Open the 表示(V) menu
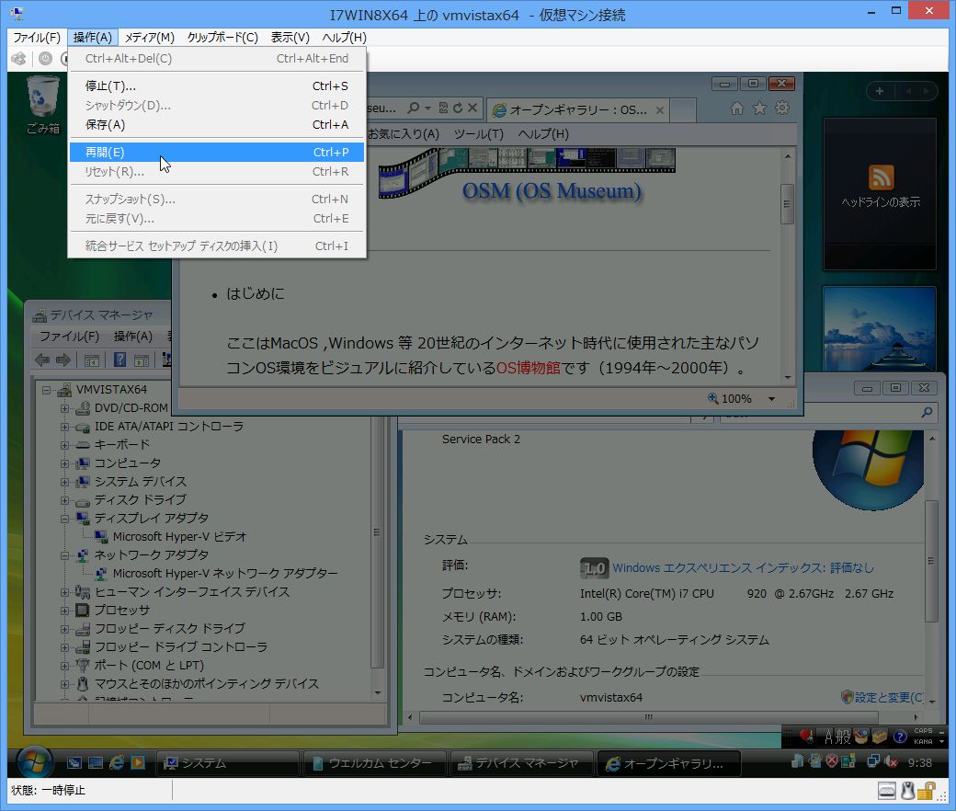This screenshot has height=811, width=956. tap(290, 37)
